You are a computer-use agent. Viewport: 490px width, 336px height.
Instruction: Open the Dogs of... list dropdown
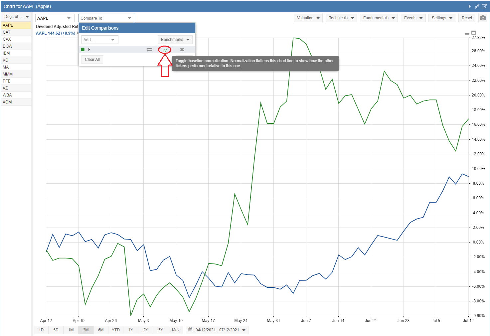[16, 17]
